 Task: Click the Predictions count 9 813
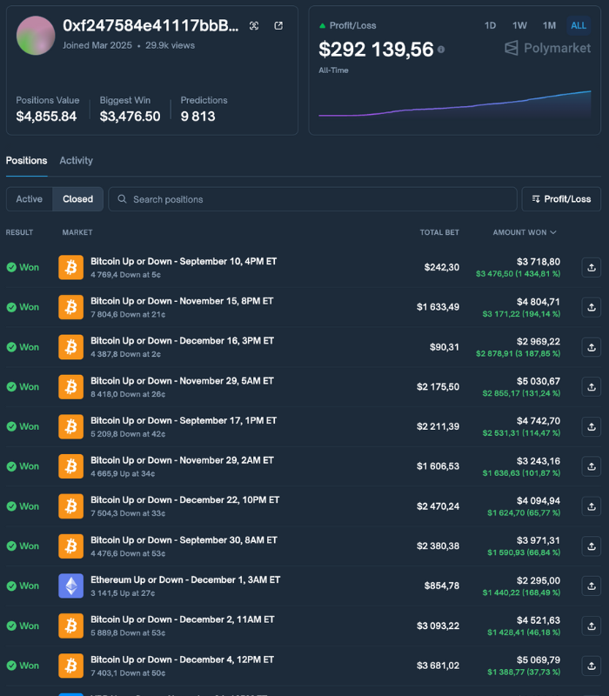point(198,117)
